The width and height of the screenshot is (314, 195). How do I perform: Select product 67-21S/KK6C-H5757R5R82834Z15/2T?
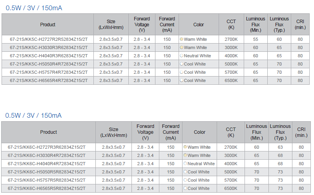46,180
